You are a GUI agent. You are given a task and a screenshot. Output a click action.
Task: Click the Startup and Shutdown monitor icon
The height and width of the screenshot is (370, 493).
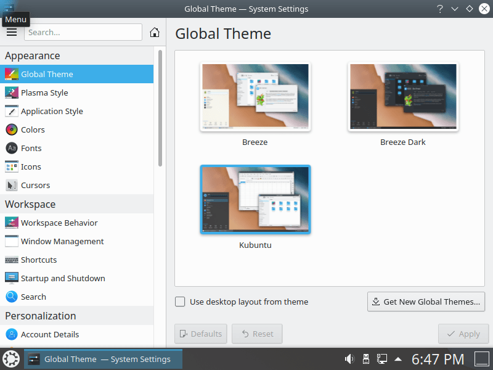tap(12, 279)
